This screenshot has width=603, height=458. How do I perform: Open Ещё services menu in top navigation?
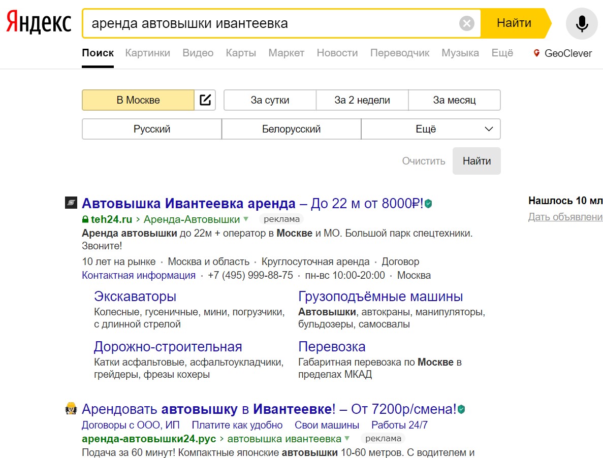(502, 53)
